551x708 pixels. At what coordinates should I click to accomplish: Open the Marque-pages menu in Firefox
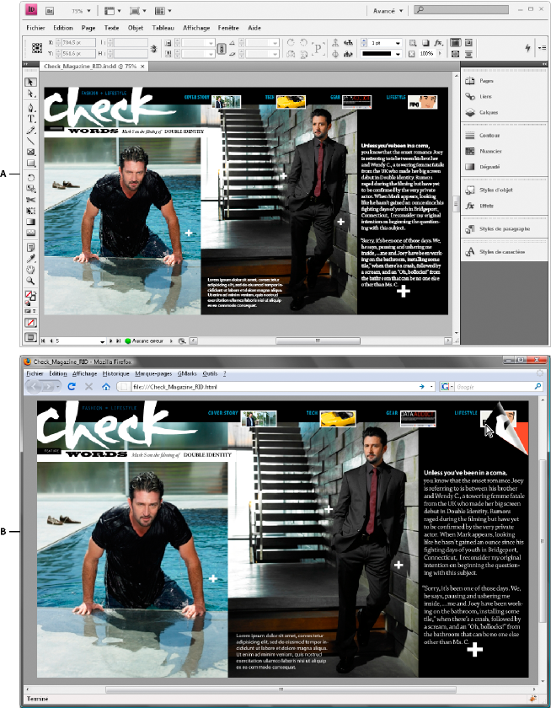153,373
